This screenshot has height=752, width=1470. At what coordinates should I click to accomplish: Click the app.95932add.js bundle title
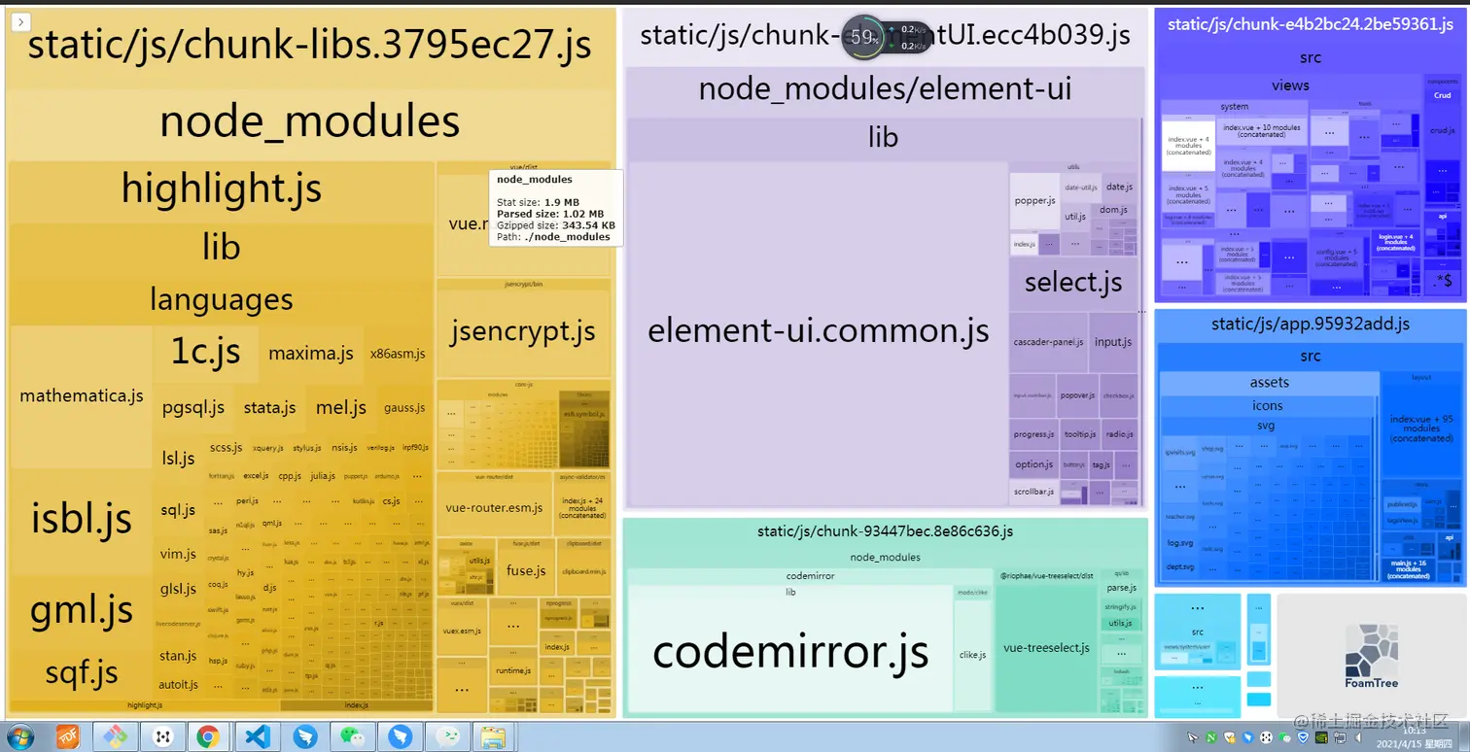[x=1310, y=324]
